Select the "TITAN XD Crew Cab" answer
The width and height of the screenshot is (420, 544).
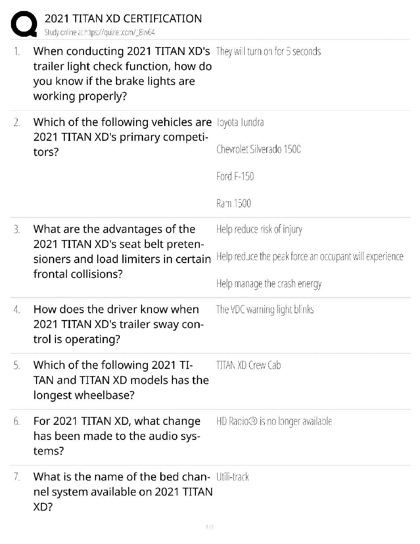248,365
